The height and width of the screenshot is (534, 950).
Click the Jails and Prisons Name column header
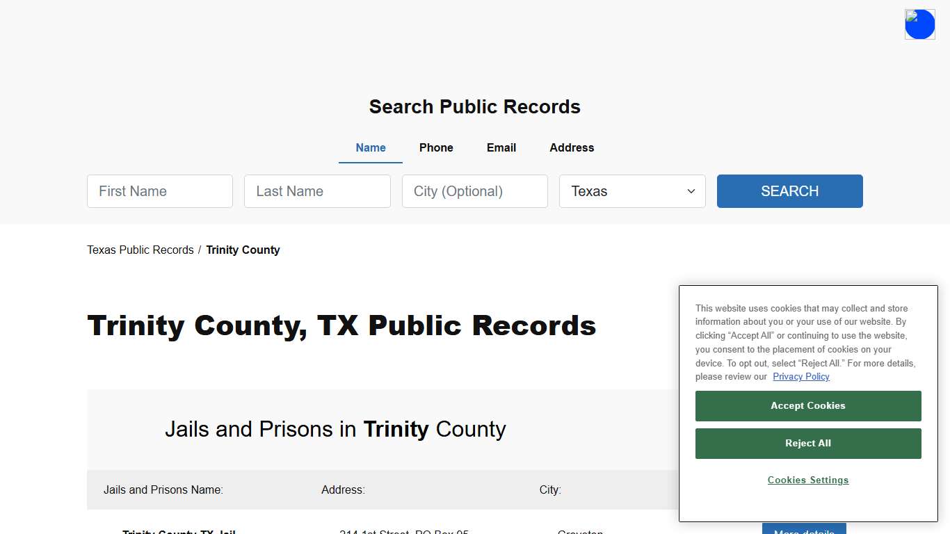(163, 489)
